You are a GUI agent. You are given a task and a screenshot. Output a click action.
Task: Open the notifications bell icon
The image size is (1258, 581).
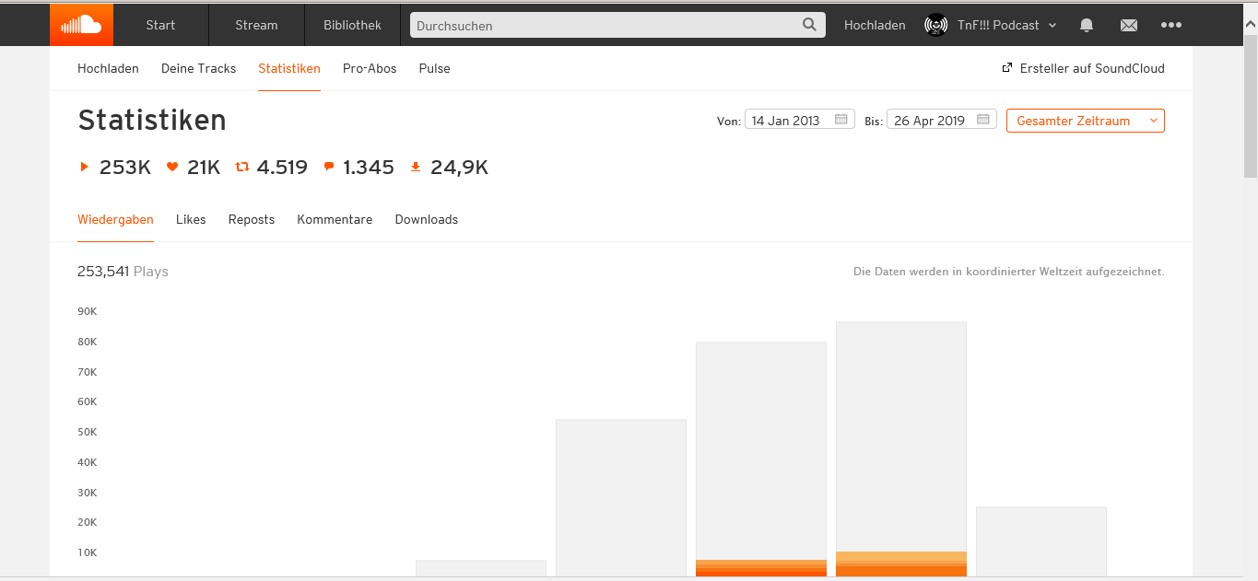tap(1087, 25)
